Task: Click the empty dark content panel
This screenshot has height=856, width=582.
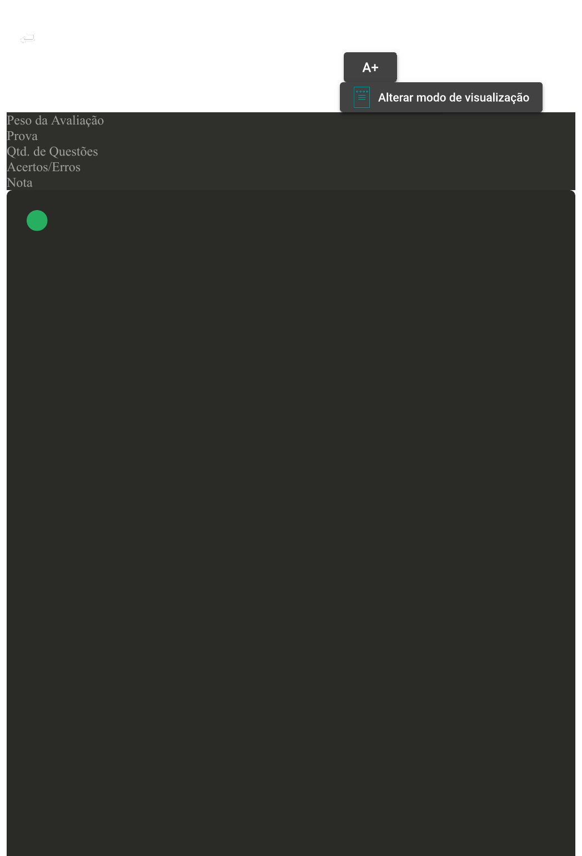Action: coord(291,523)
